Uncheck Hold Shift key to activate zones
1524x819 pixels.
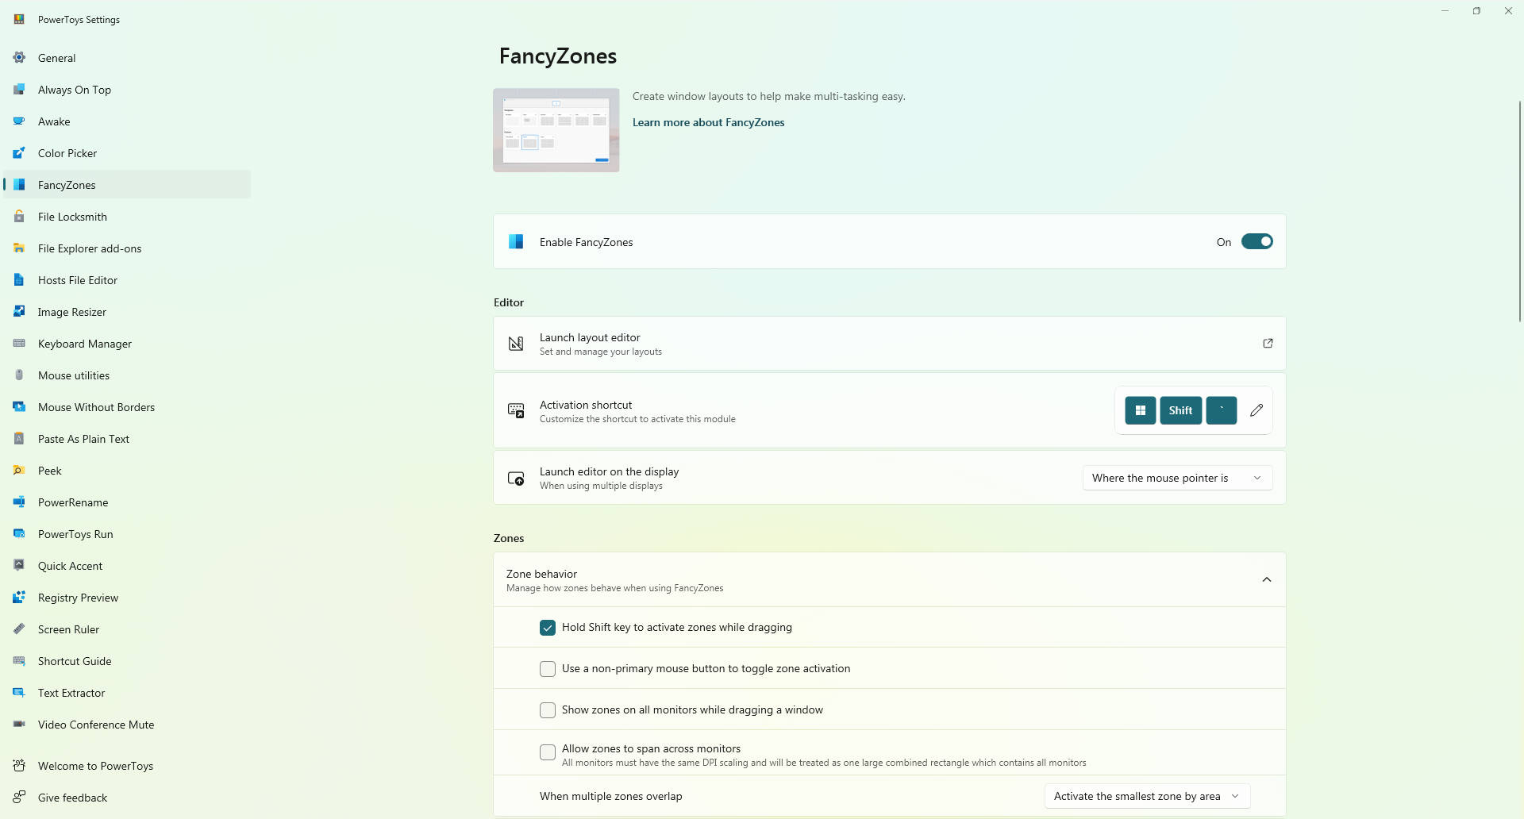tap(548, 628)
